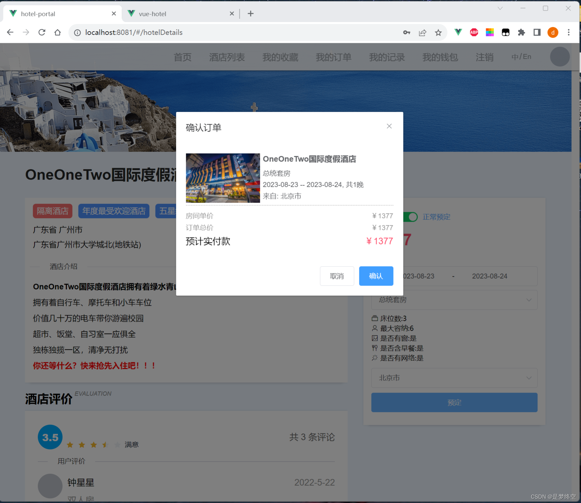Click the blue 预定 booking button
The height and width of the screenshot is (503, 581).
[x=454, y=402]
